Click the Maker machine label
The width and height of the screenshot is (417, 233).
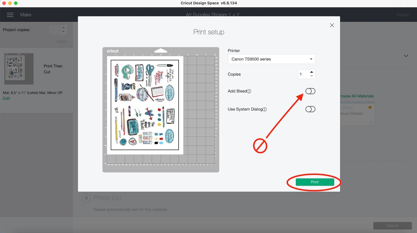(x=403, y=15)
